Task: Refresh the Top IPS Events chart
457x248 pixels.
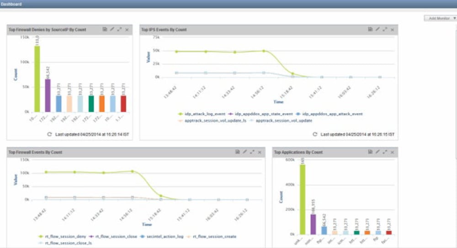Action: click(x=315, y=134)
